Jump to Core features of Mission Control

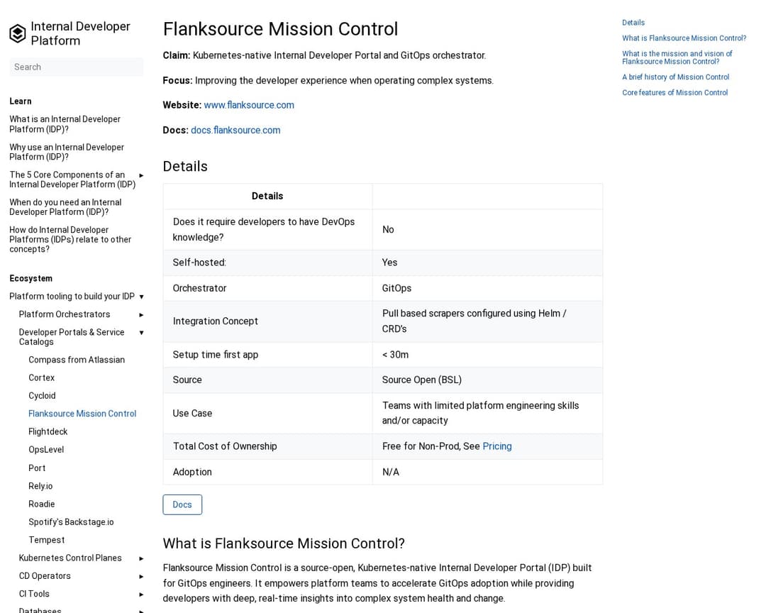coord(675,93)
